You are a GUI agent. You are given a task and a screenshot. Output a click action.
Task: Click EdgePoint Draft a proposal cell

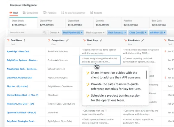tap(100, 121)
